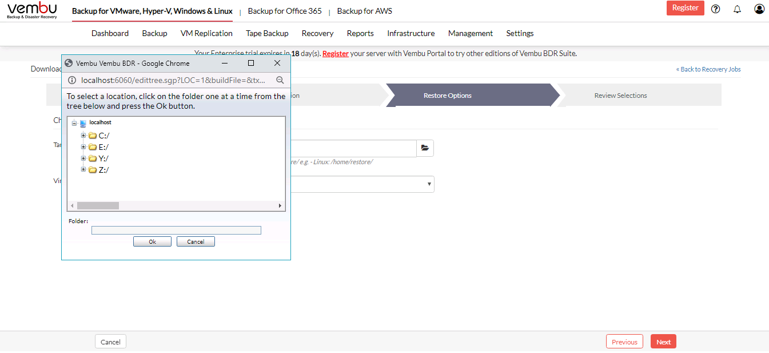Open the user account profile icon
The image size is (769, 353).
(759, 9)
